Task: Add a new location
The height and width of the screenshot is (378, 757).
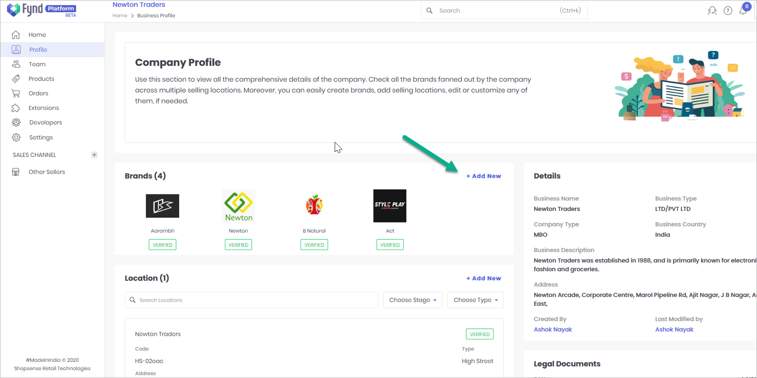Action: (x=484, y=278)
